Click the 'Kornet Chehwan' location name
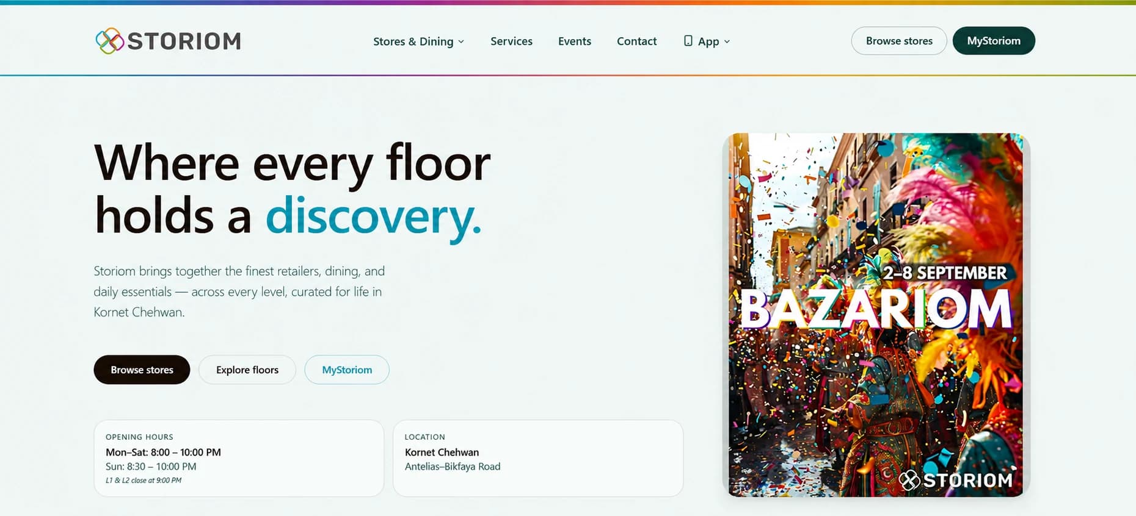This screenshot has width=1136, height=516. point(442,452)
